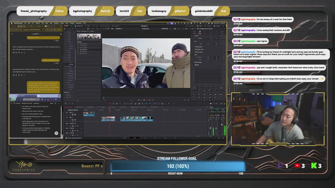Open the Timeline menu in menu bar

(x=38, y=23)
